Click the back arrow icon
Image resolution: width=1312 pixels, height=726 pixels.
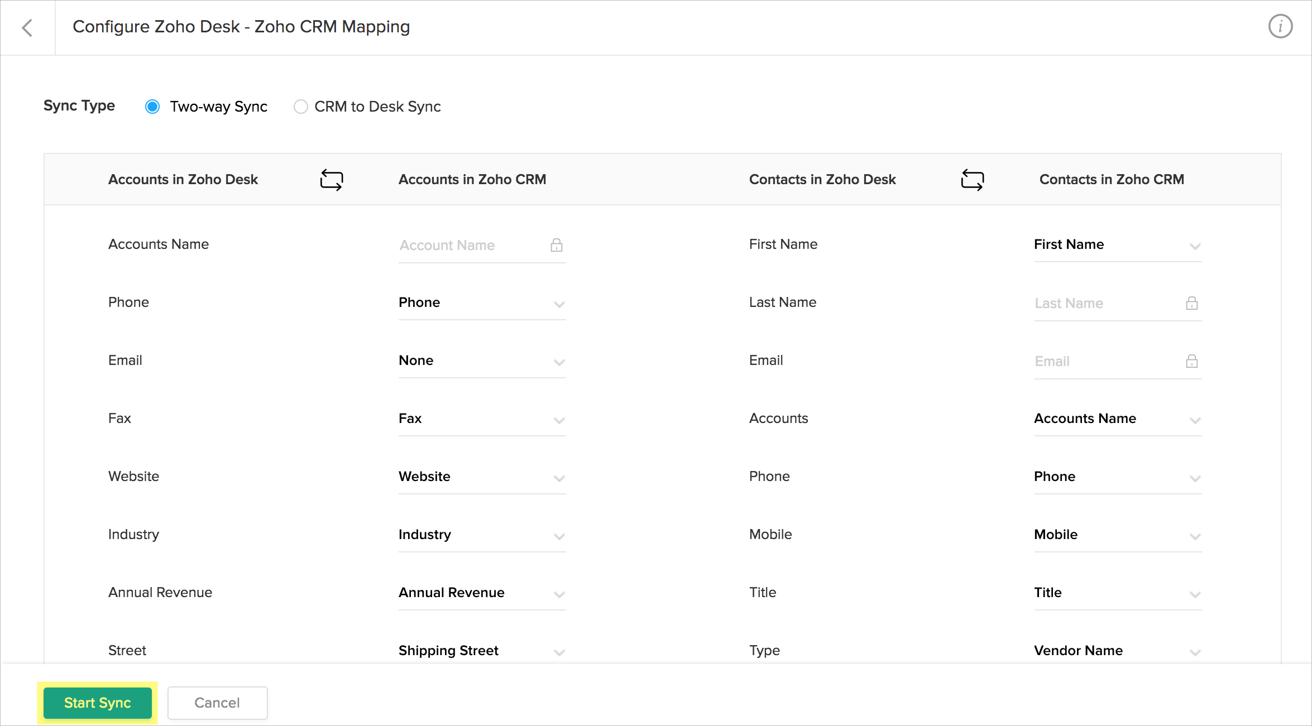click(27, 27)
